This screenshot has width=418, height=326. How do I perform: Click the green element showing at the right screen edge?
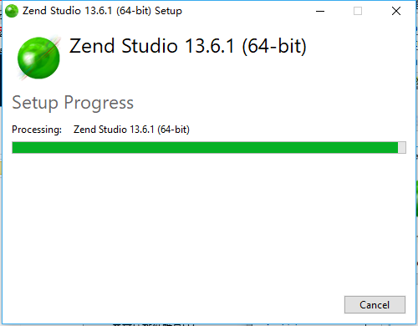[417, 198]
